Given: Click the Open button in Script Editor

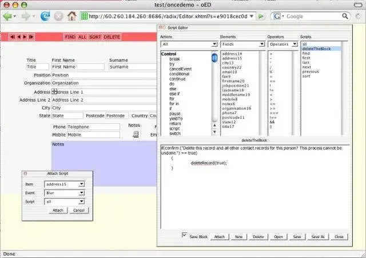Looking at the screenshot, I should [279, 237].
